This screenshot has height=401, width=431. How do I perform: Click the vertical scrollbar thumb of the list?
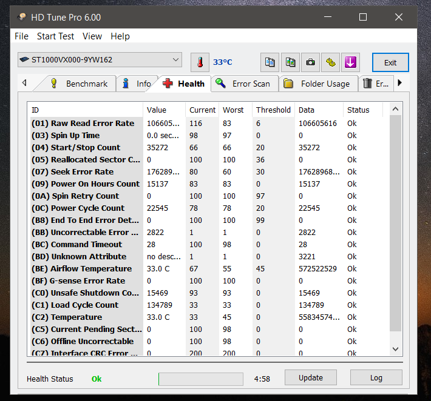396,224
